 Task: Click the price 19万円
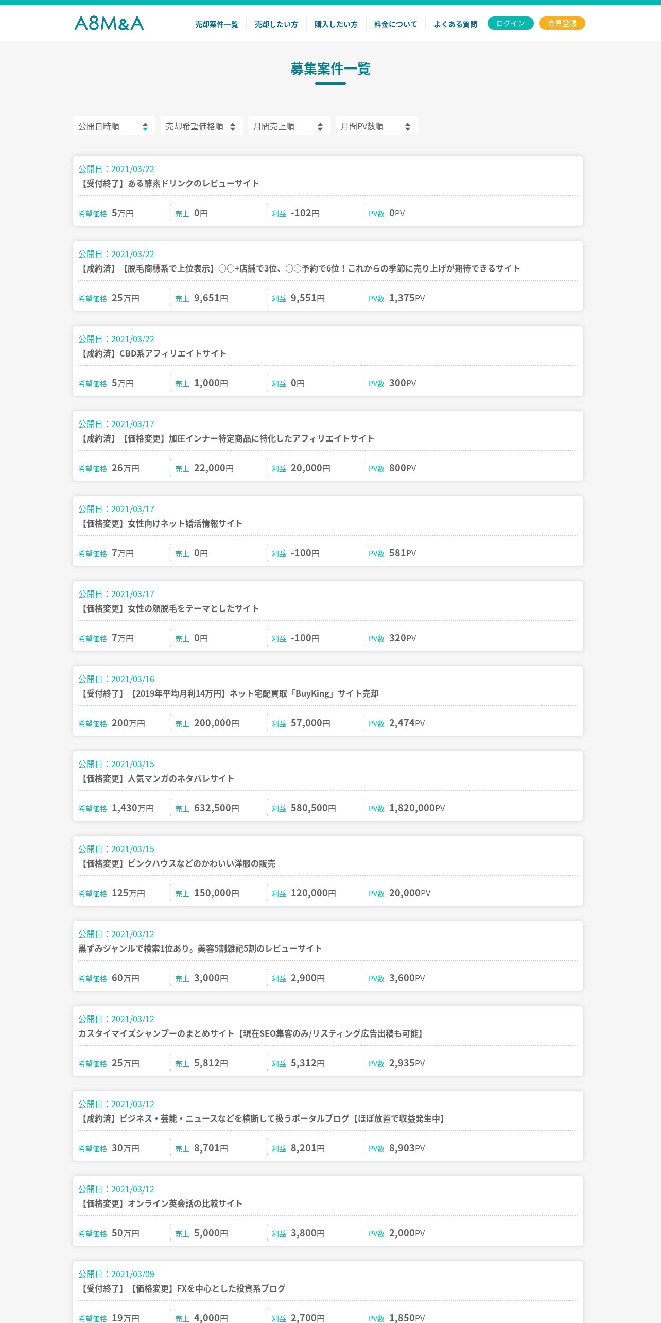(126, 1318)
